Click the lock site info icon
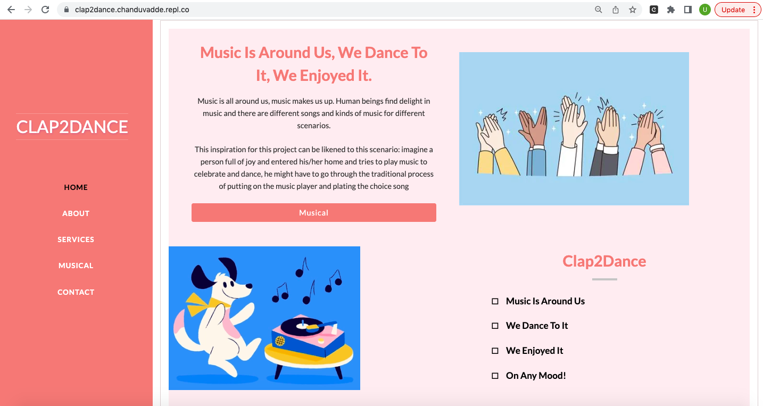Screen dimensions: 763x406 (67, 10)
